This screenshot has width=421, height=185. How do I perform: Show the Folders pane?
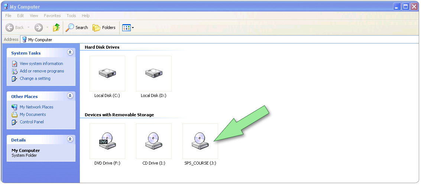click(104, 27)
